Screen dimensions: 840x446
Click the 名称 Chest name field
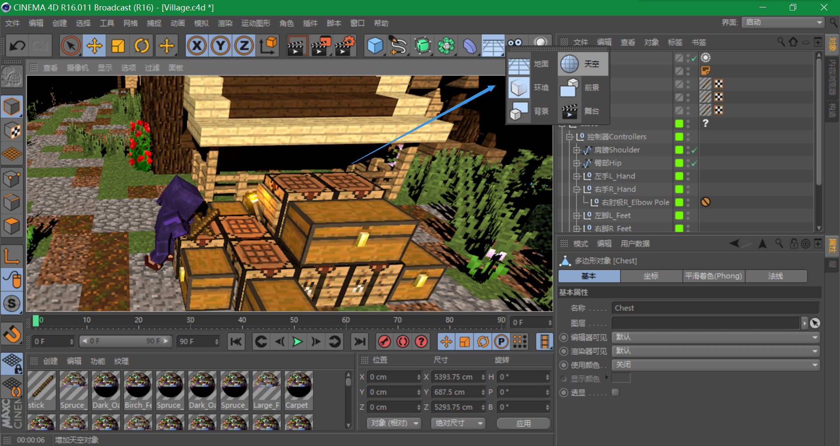(715, 308)
